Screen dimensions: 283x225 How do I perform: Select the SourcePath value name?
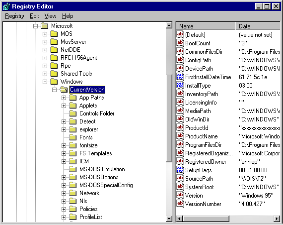199,179
